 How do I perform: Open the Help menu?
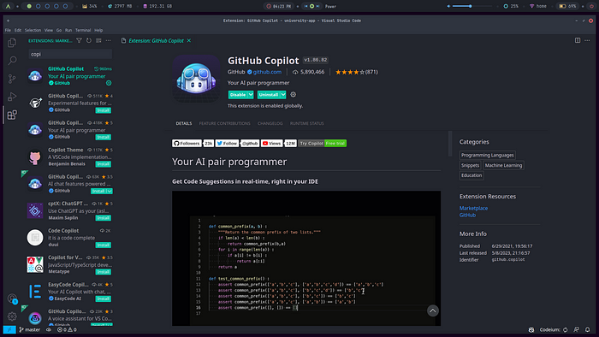[98, 30]
